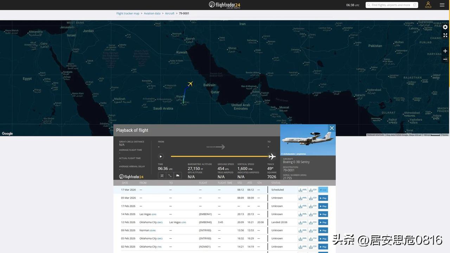Open map Keyboard shortcuts link
The image size is (450, 253).
click(x=376, y=135)
